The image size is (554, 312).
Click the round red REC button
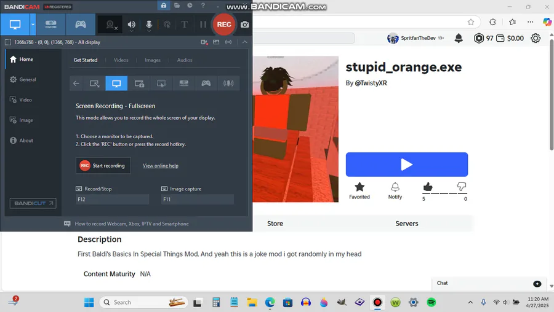coord(223,25)
